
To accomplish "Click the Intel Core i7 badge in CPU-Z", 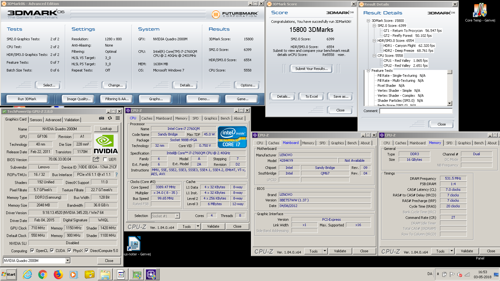I will [x=232, y=137].
